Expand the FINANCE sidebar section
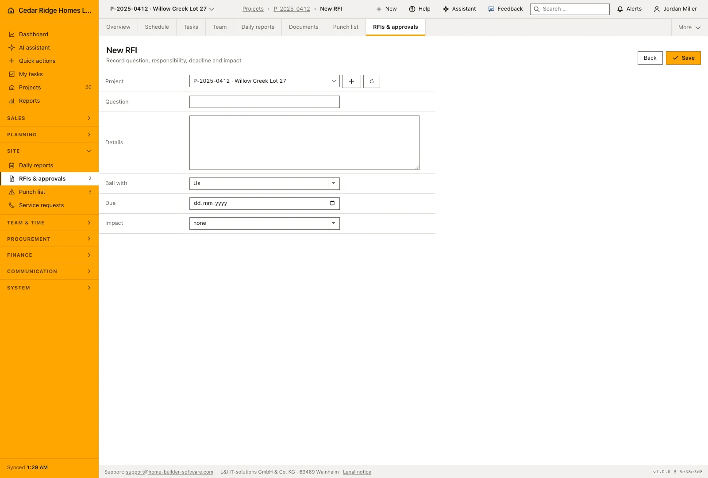 click(49, 255)
